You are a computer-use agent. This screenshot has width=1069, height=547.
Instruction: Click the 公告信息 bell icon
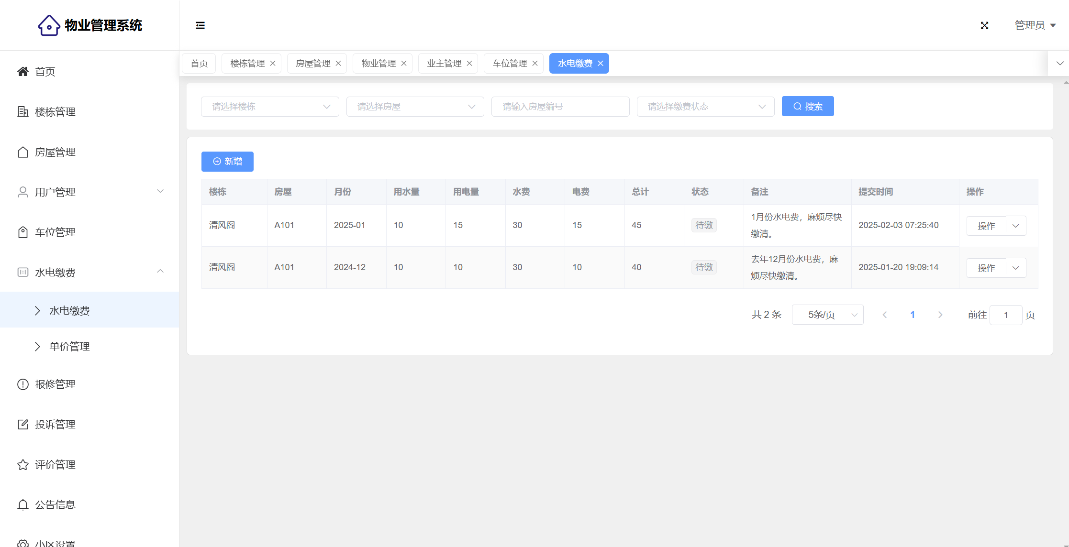22,505
